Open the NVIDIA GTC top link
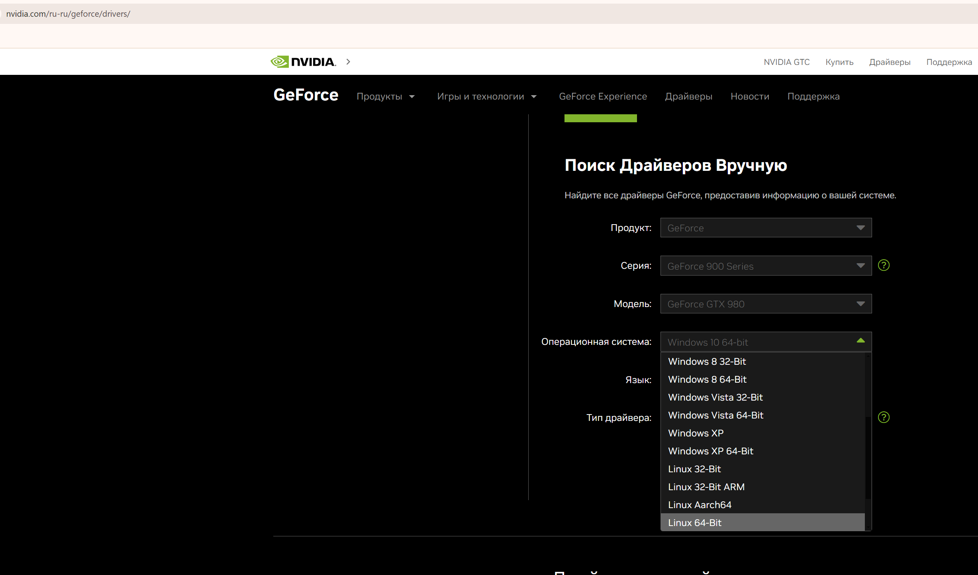The width and height of the screenshot is (978, 575). (x=786, y=62)
